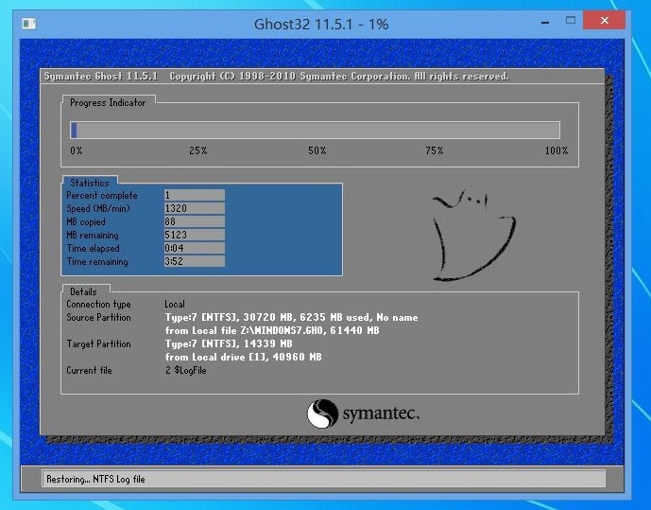Close the Ghost32 window
651x510 pixels.
coord(604,21)
